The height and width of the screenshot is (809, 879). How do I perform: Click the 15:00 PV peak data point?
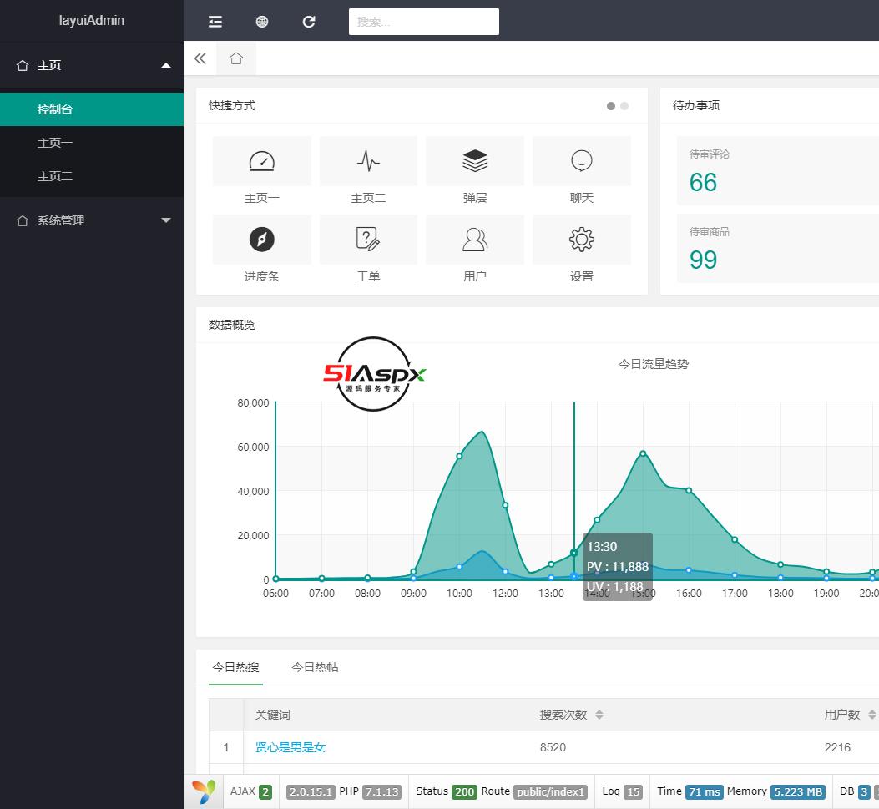click(x=643, y=453)
